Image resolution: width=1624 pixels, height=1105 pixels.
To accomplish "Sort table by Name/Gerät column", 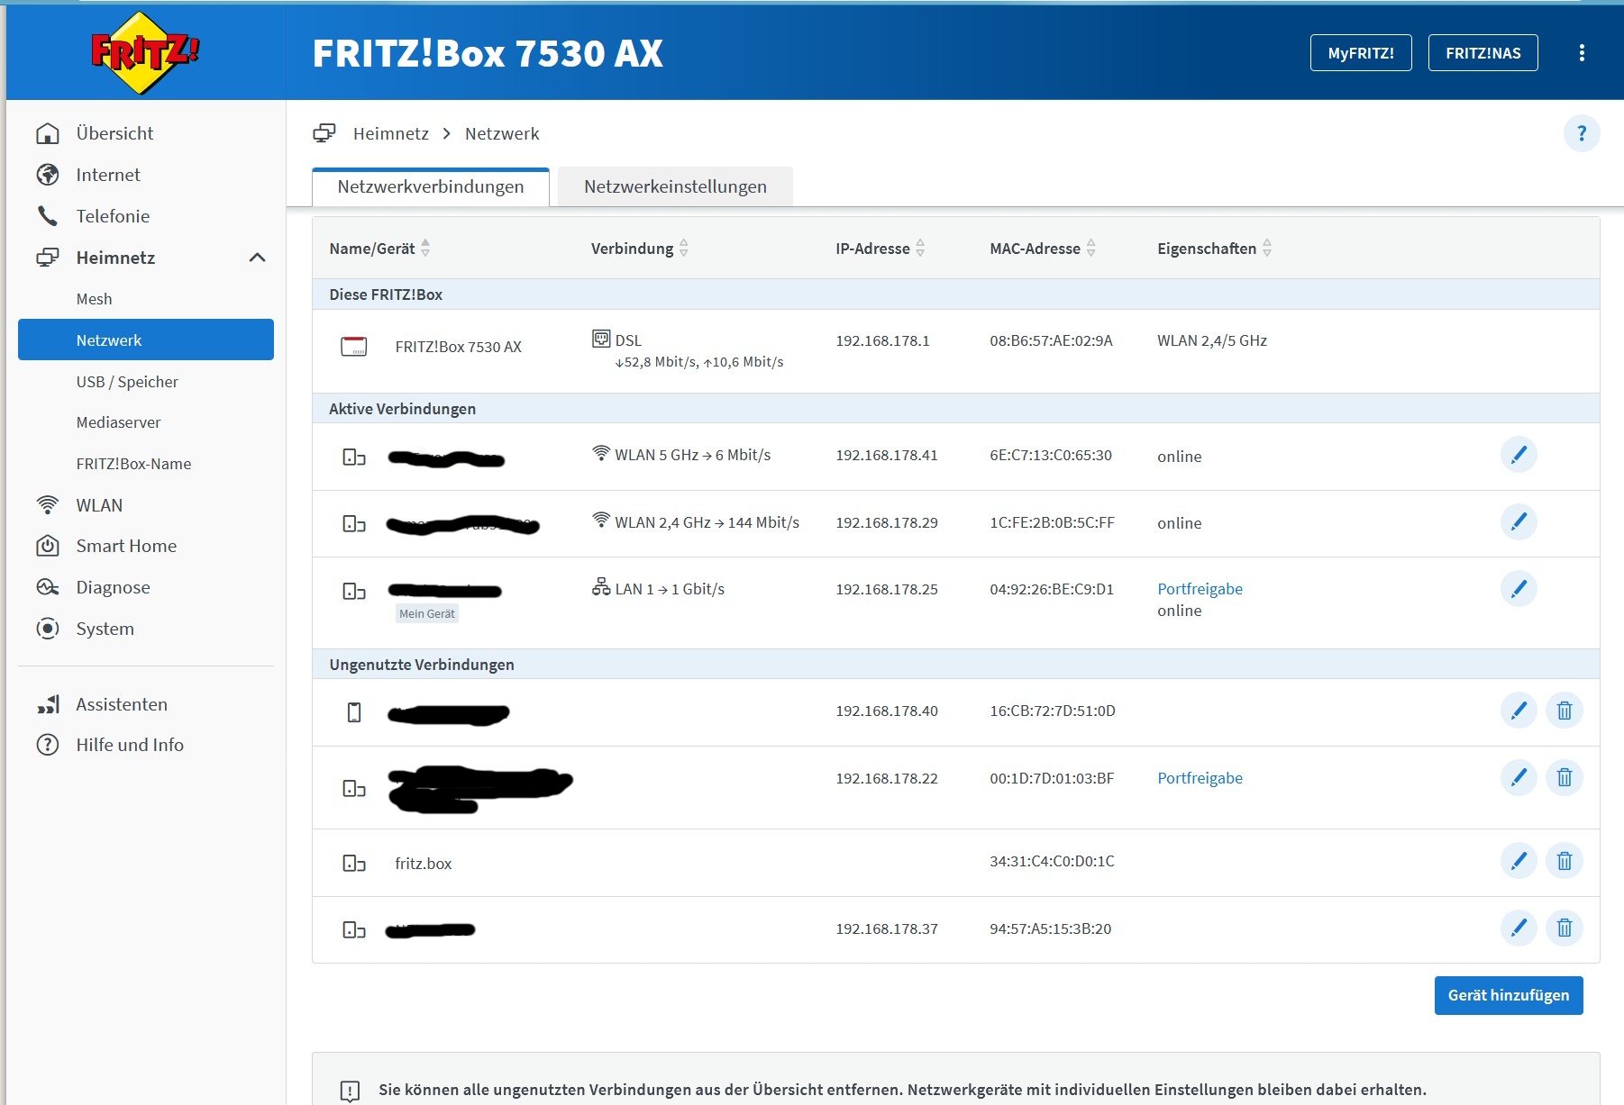I will click(x=379, y=248).
